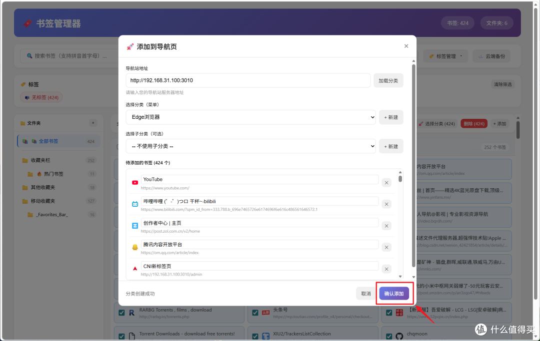540x341 pixels.
Task: Click the 选择分类 (424) button
Action: [x=436, y=124]
